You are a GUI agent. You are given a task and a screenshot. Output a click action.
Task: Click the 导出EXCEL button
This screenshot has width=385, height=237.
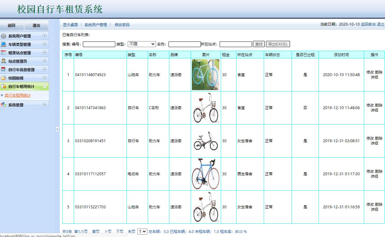pos(278,44)
